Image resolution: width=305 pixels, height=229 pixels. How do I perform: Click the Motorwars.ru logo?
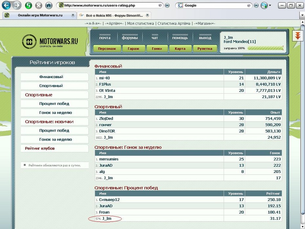coord(50,41)
